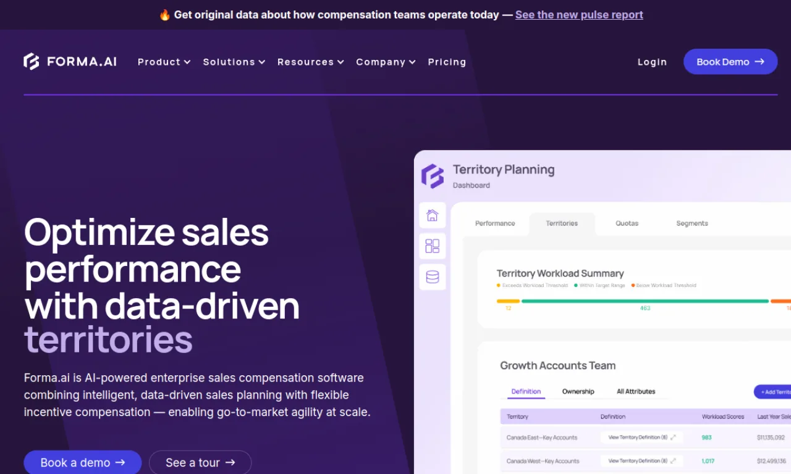The height and width of the screenshot is (474, 791).
Task: Expand the Company menu
Action: [x=386, y=62]
